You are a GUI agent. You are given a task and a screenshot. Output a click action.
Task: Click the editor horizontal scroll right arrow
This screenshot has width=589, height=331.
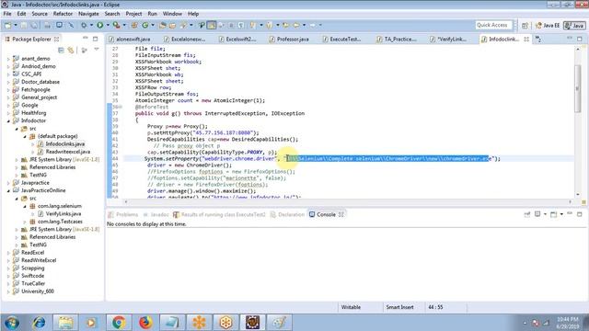pyautogui.click(x=571, y=202)
